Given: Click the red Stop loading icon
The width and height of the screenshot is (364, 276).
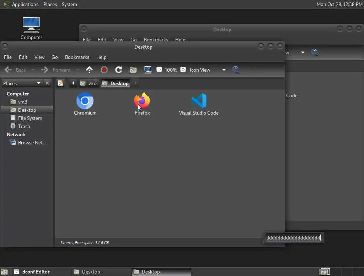Looking at the screenshot, I should tap(104, 70).
